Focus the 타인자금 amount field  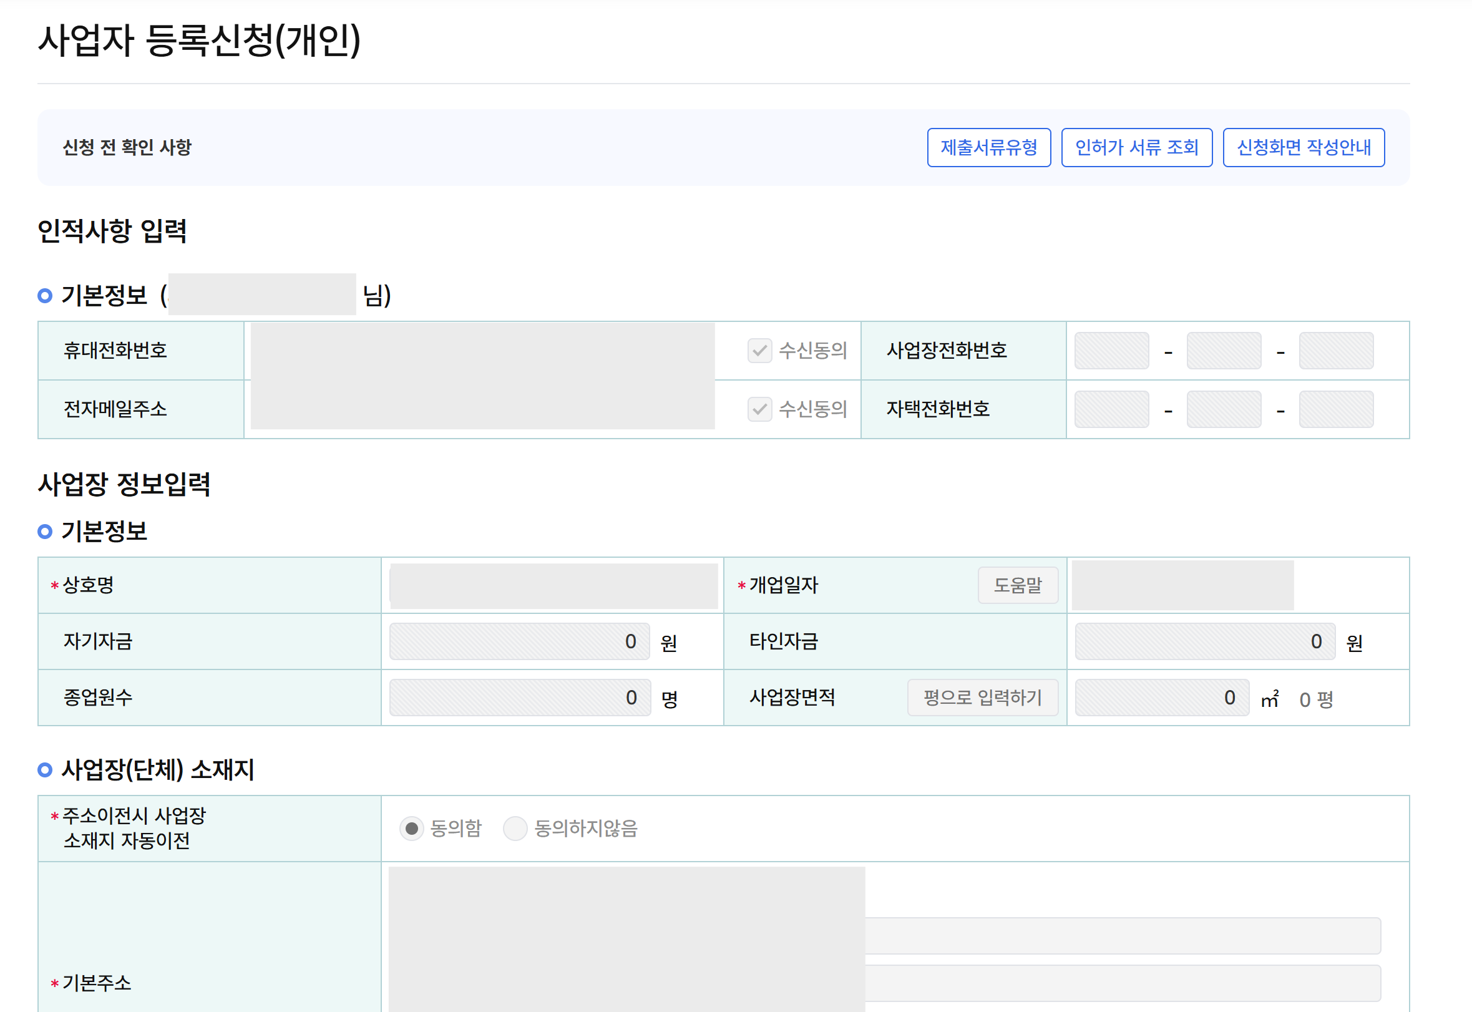pyautogui.click(x=1204, y=641)
